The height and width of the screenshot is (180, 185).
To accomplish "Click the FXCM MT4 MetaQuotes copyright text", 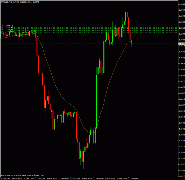I will [23, 175].
